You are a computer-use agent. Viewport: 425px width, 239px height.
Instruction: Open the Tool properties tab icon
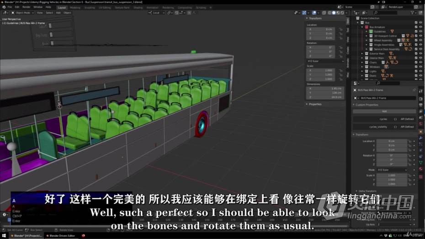coord(421,91)
